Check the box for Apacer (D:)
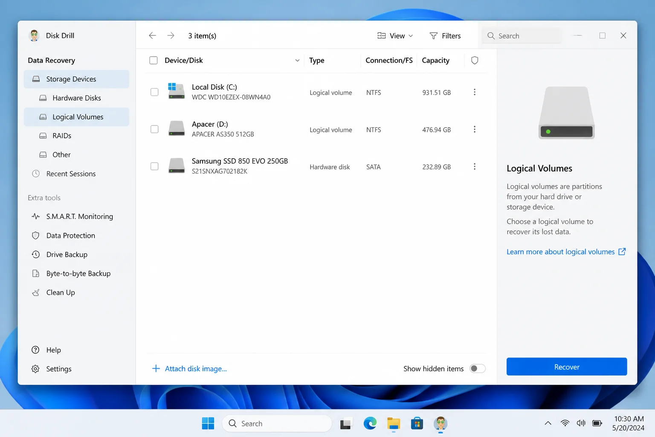This screenshot has height=437, width=655. coord(154,129)
